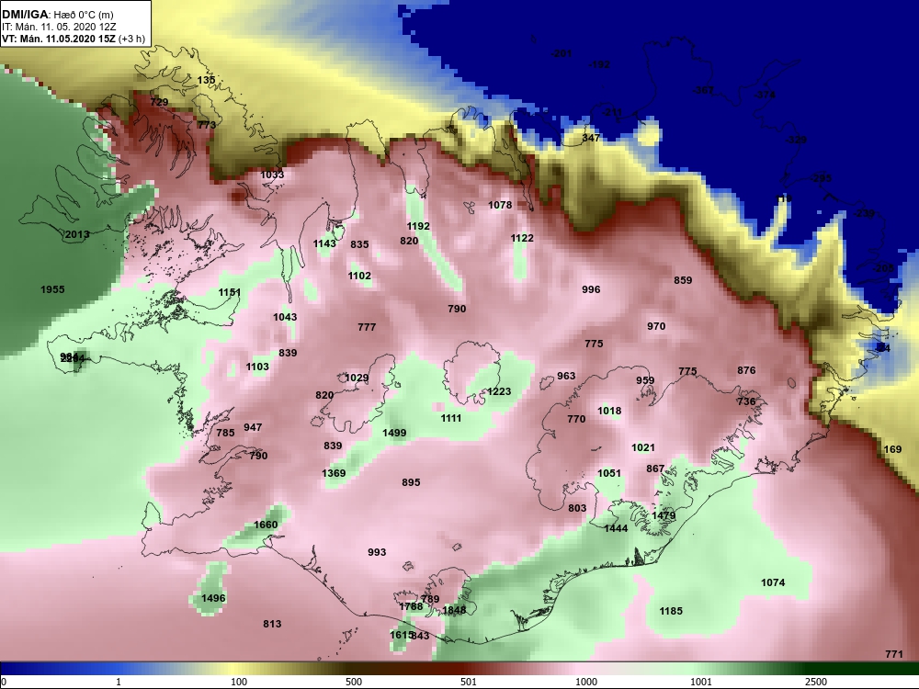
Task: Click the 803 map value
Action: (577, 508)
